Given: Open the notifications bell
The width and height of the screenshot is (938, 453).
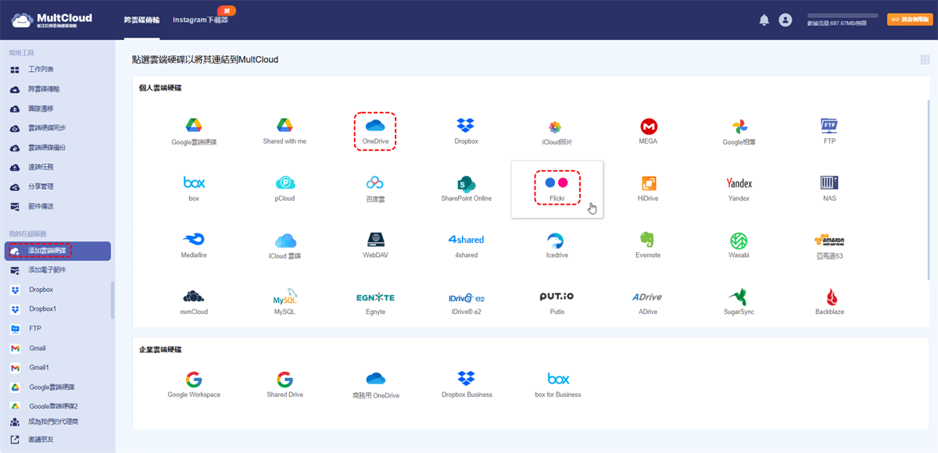Looking at the screenshot, I should pos(764,20).
